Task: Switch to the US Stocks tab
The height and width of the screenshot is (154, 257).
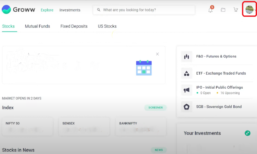Action: (107, 26)
